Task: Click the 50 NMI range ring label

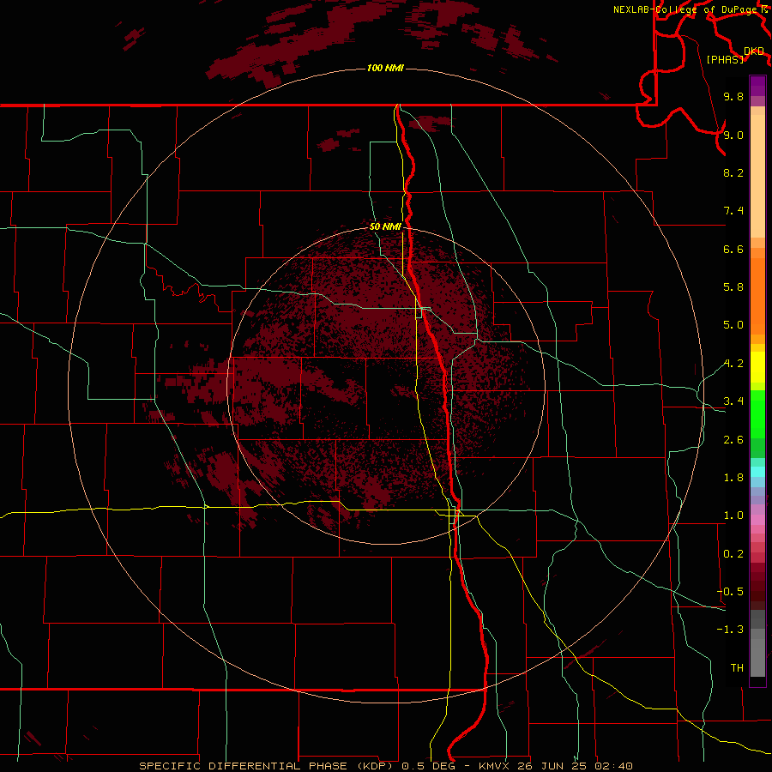Action: point(385,226)
